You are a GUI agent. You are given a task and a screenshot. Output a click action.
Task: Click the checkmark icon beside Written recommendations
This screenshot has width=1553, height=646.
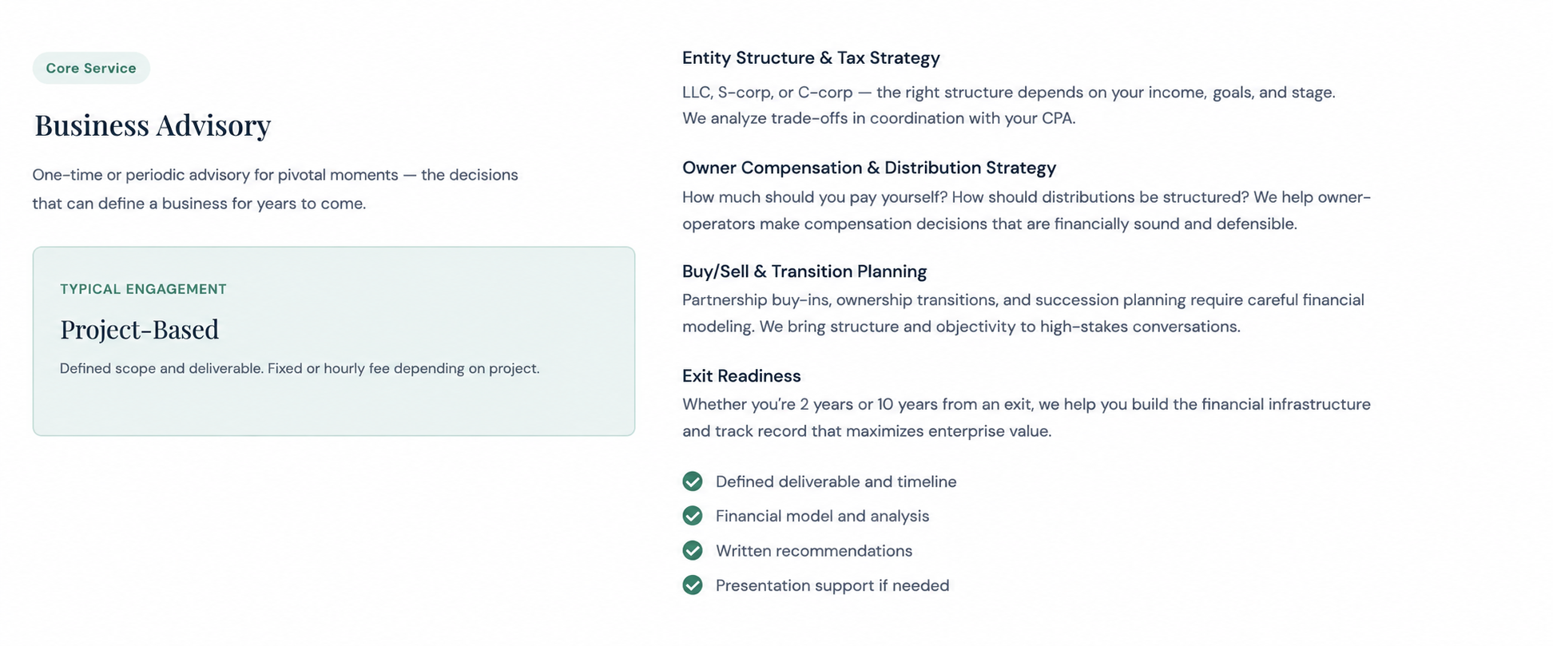pyautogui.click(x=693, y=551)
